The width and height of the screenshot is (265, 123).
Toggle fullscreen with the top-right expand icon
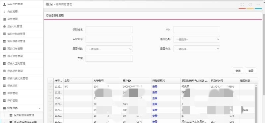242,5
